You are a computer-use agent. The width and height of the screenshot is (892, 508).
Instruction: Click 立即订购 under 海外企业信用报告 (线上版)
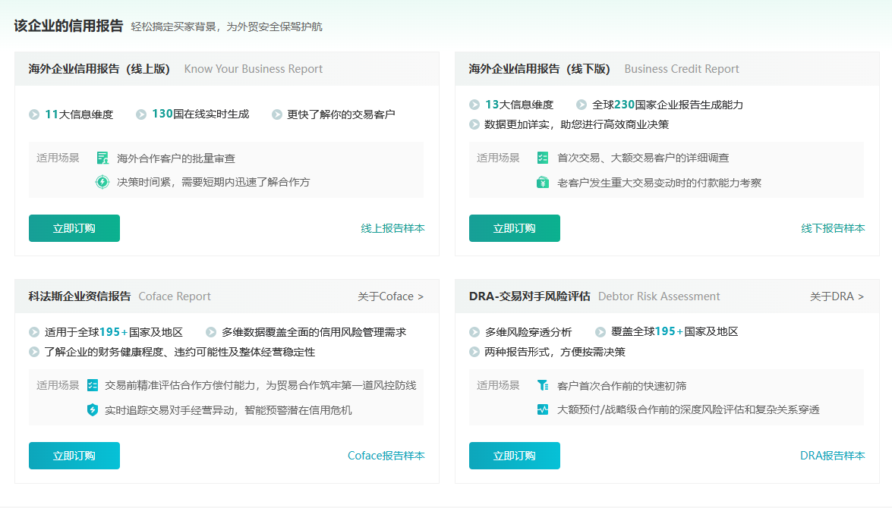pyautogui.click(x=74, y=228)
